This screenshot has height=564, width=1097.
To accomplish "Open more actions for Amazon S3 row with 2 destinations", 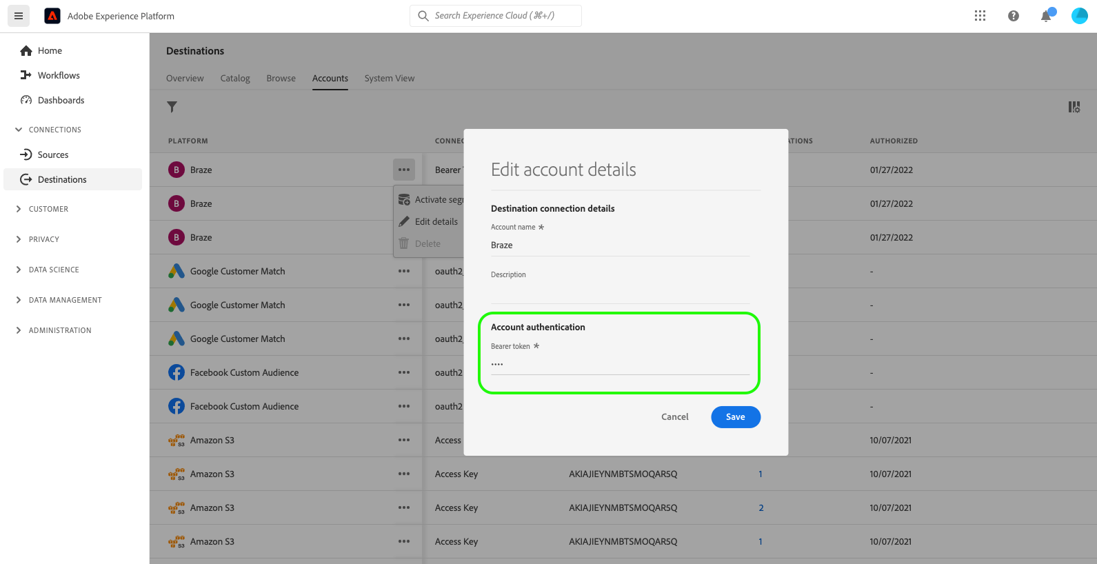I will click(x=404, y=507).
